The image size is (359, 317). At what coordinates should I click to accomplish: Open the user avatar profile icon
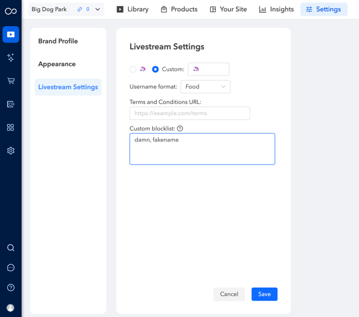pos(10,308)
